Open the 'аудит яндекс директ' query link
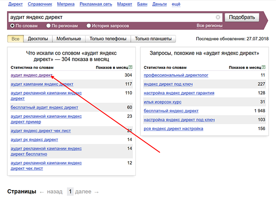The image size is (276, 200). 31,75
